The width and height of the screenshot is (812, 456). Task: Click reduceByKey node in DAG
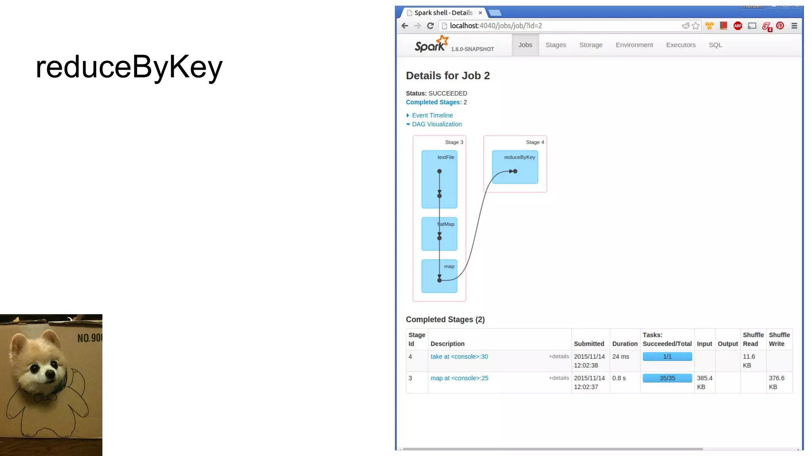coord(515,167)
